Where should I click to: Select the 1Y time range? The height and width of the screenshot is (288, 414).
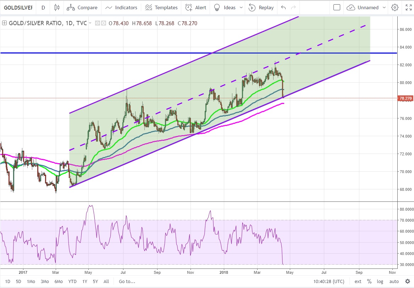click(x=85, y=281)
